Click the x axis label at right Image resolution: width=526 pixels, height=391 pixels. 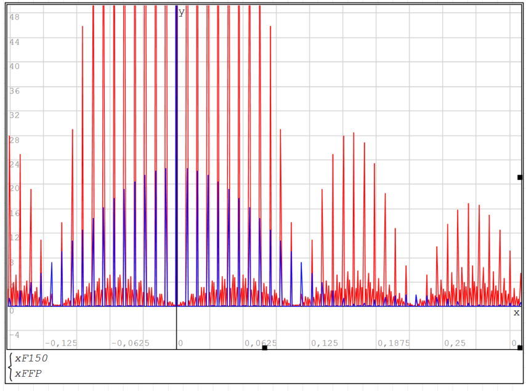516,313
